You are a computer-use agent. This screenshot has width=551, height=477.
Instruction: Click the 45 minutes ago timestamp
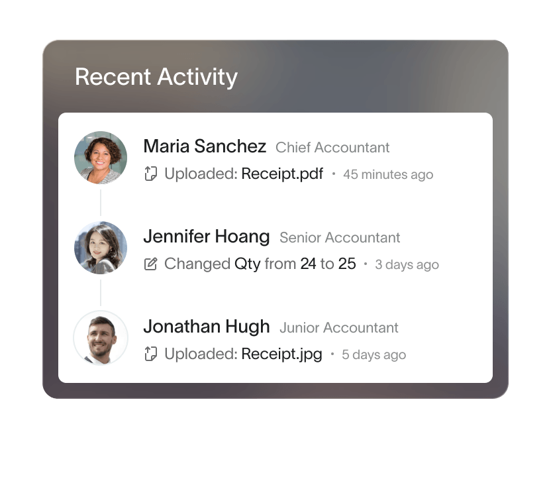[x=388, y=175]
